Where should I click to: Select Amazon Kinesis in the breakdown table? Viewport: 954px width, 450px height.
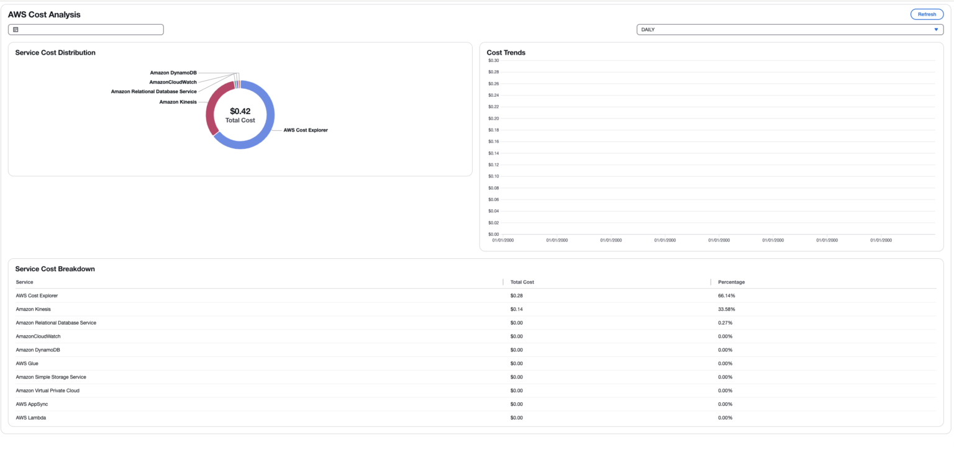[34, 309]
